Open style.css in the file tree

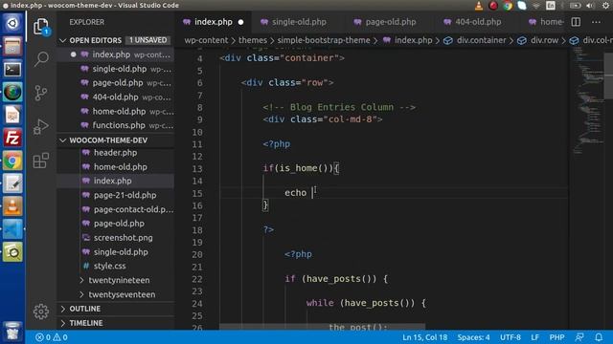coord(109,266)
